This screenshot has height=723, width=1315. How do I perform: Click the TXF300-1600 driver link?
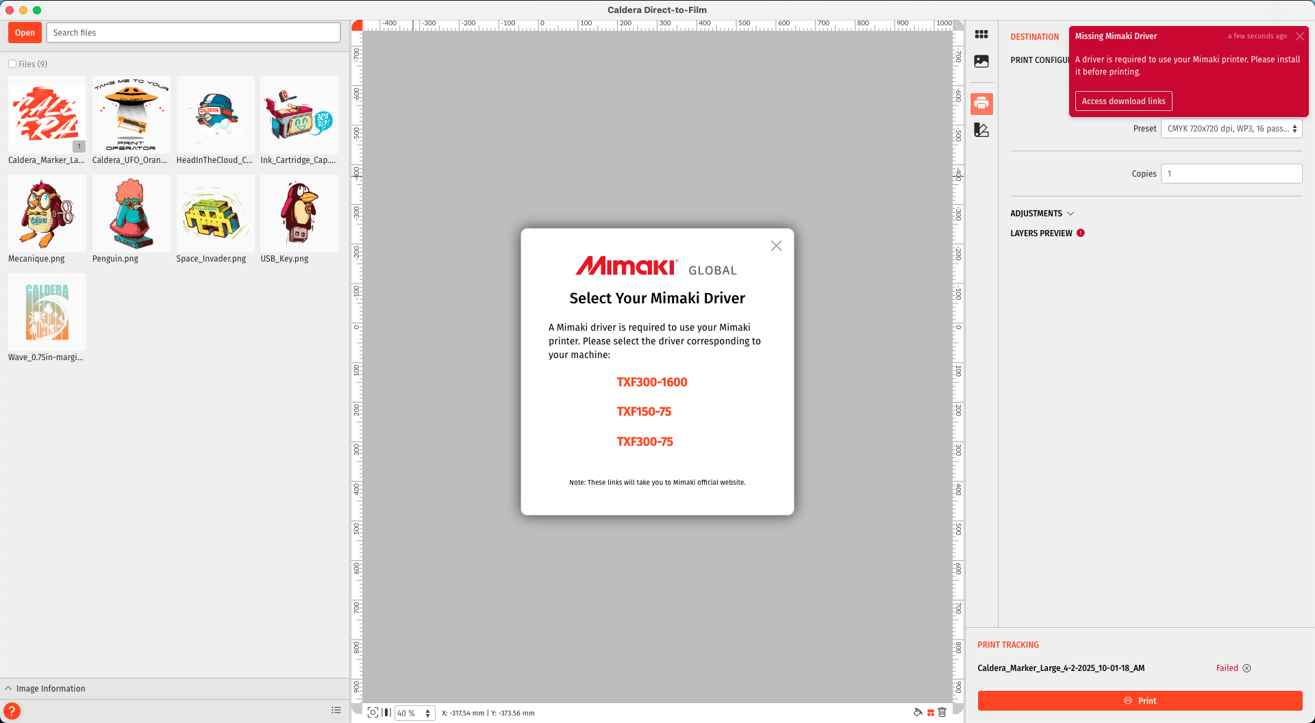coord(651,382)
